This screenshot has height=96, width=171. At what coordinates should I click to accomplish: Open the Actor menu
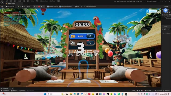(33, 1)
